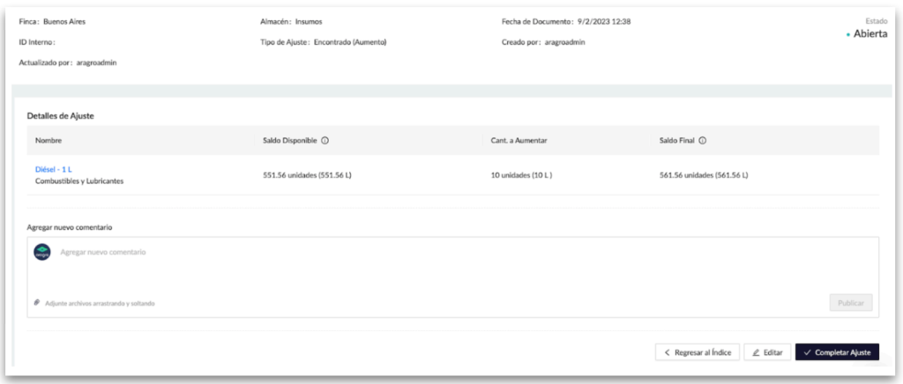Click the Saldo Disponible info icon
903x384 pixels.
coord(325,141)
